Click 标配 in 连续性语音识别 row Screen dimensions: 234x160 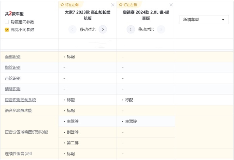(71, 154)
